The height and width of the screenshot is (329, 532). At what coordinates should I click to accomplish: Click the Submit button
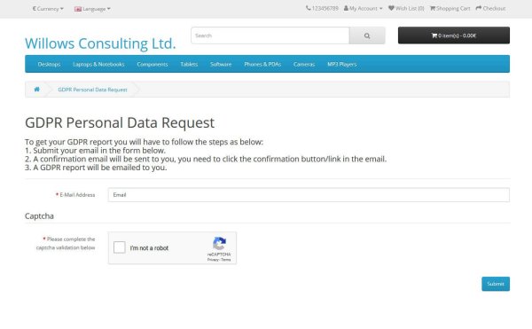click(x=496, y=284)
